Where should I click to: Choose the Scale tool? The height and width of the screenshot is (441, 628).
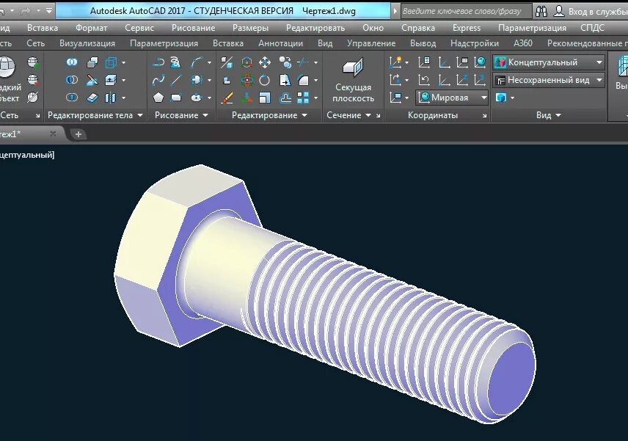tap(265, 98)
